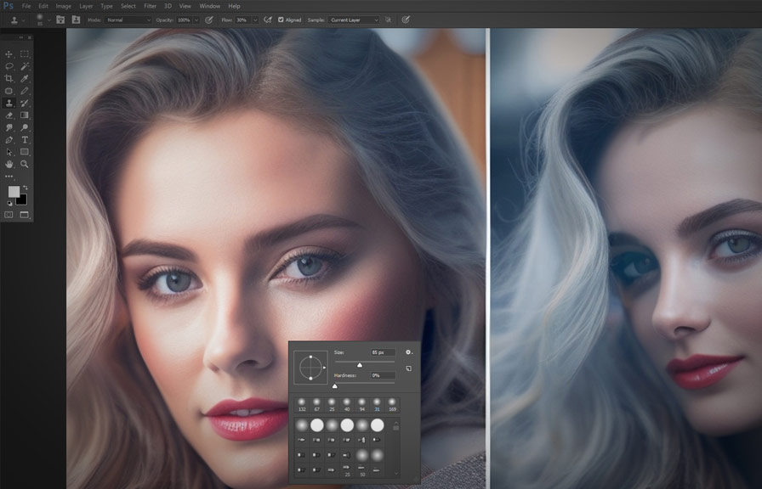Select the Eyedropper tool
The image size is (762, 489).
pyautogui.click(x=25, y=78)
